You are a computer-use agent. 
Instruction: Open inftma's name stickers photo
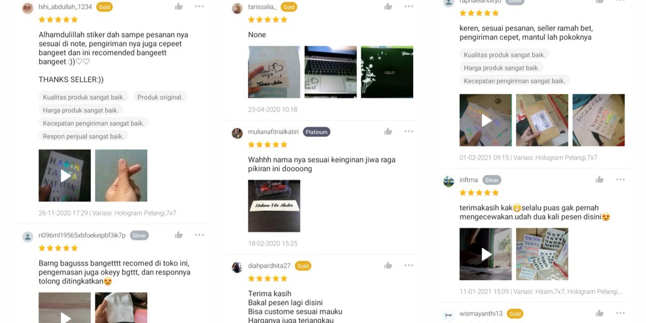point(542,254)
